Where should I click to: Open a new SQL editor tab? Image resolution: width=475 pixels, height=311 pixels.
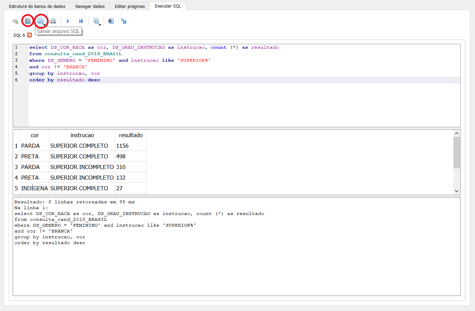15,21
